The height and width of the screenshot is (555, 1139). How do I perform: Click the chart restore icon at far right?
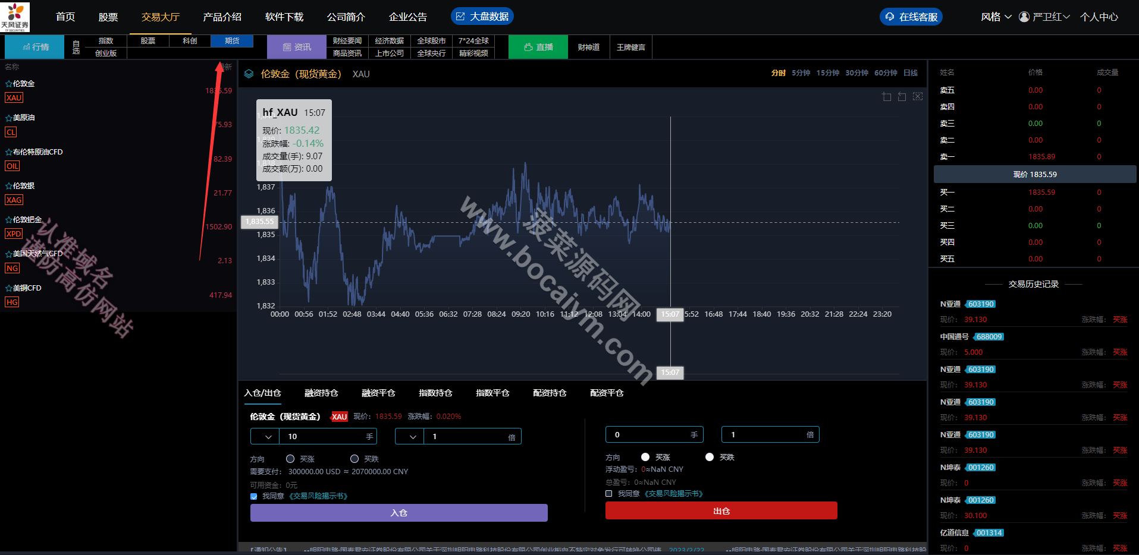918,96
